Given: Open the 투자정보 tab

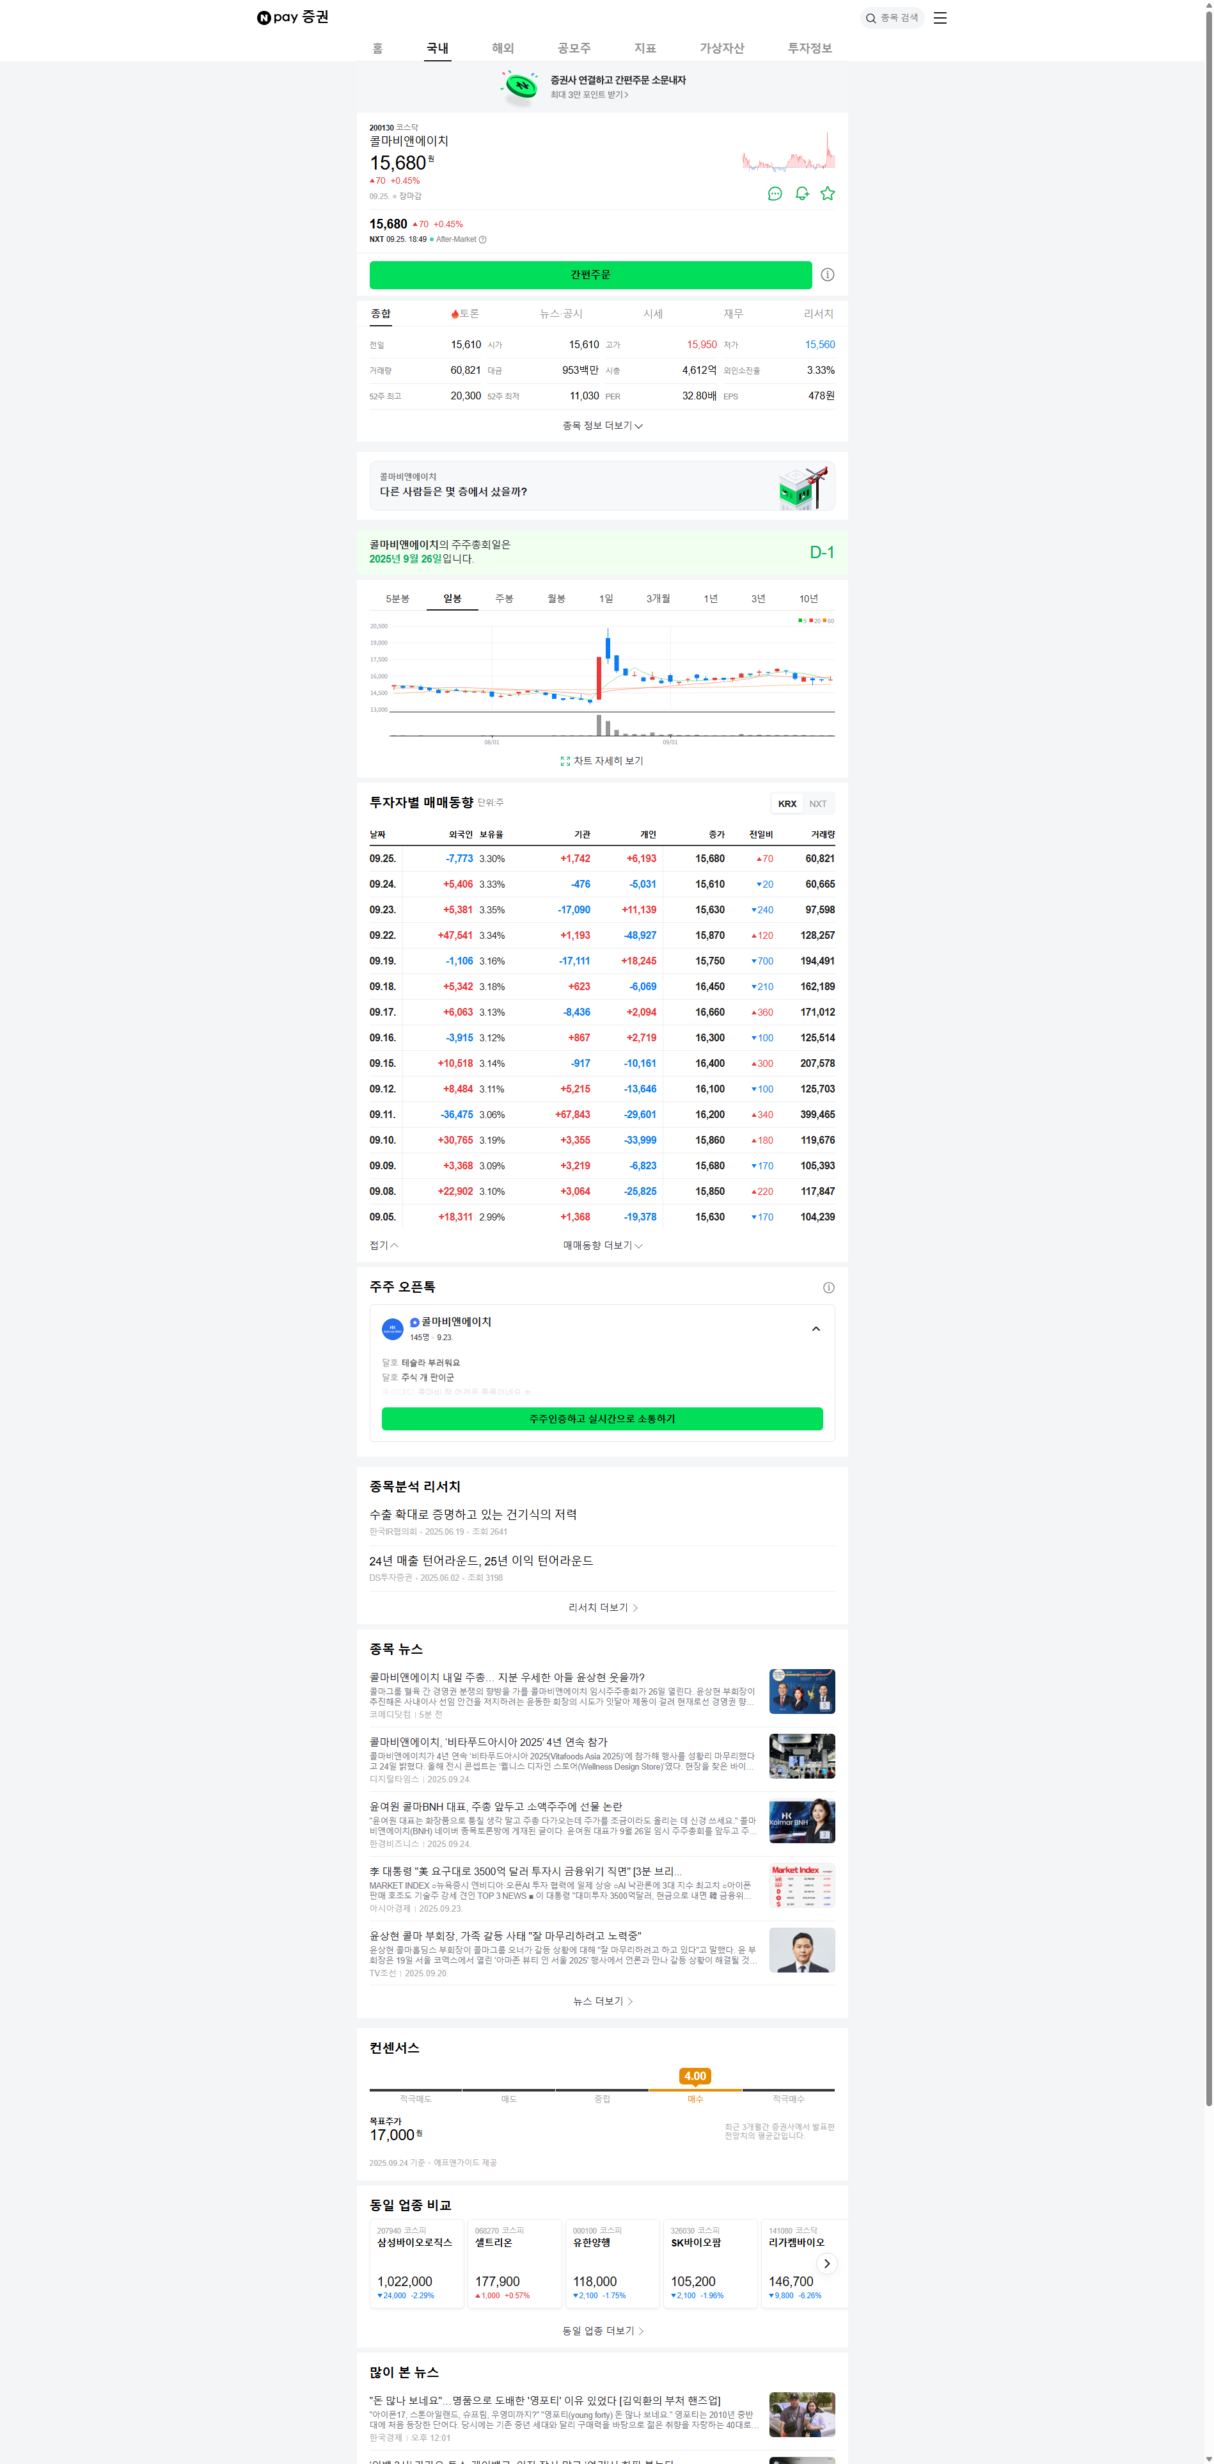Looking at the screenshot, I should (810, 48).
